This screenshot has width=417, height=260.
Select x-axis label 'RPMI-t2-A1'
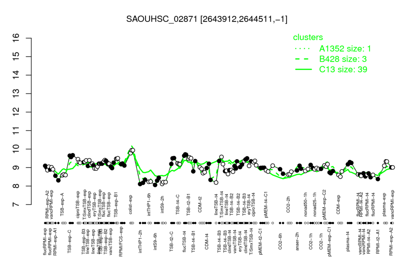point(377,241)
